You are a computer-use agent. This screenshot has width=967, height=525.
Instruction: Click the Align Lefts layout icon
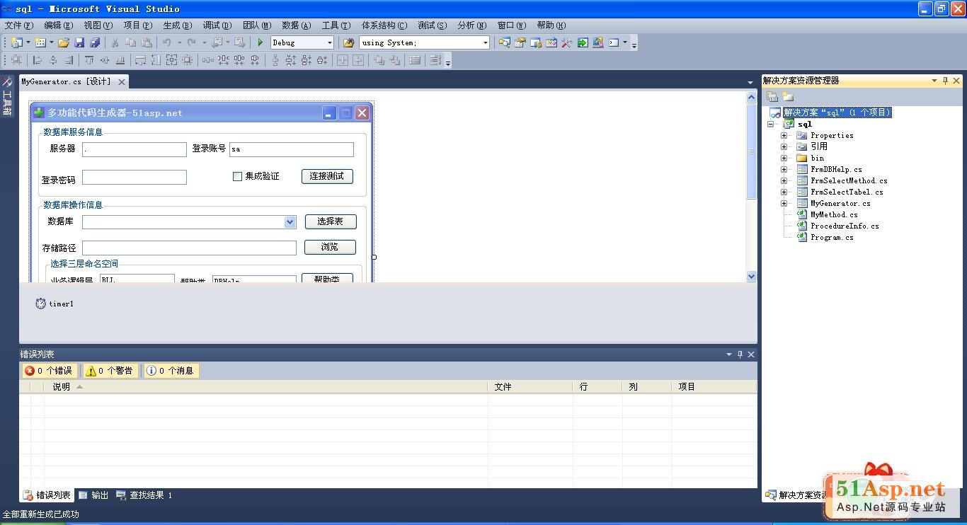(37, 60)
